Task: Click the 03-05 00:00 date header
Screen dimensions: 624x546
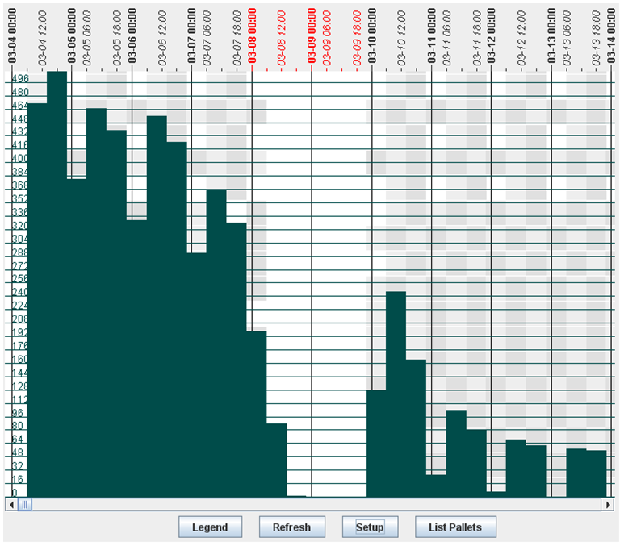Action: (72, 35)
